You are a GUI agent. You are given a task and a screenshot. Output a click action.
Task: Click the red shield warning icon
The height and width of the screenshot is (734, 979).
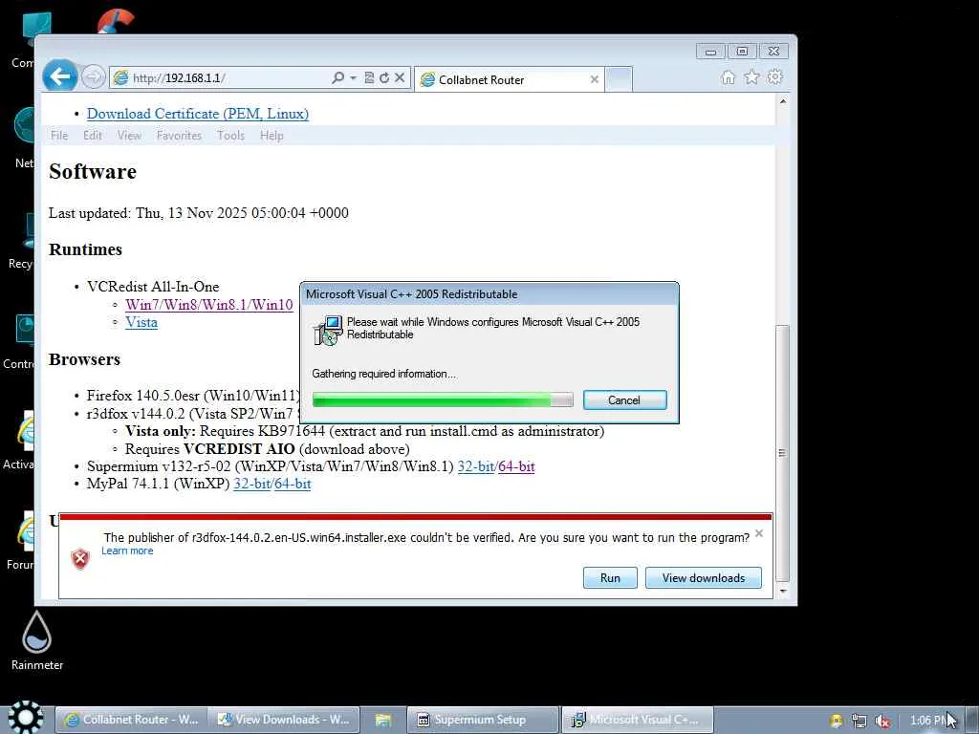click(x=80, y=558)
